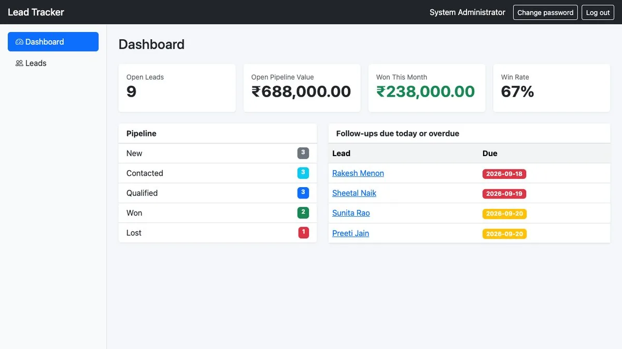This screenshot has width=622, height=349.
Task: Click the green count badge for Won
Action: coord(303,213)
